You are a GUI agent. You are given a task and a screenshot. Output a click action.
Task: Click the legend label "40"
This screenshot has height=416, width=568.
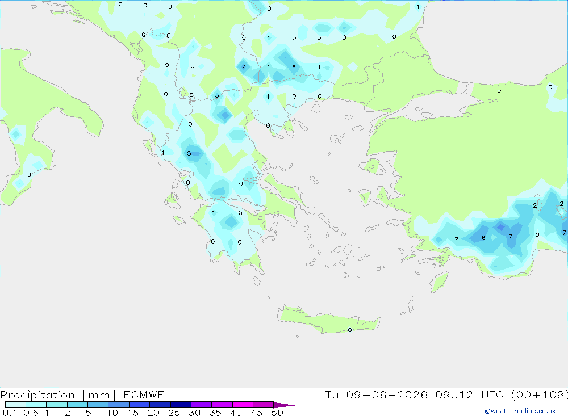point(236,413)
